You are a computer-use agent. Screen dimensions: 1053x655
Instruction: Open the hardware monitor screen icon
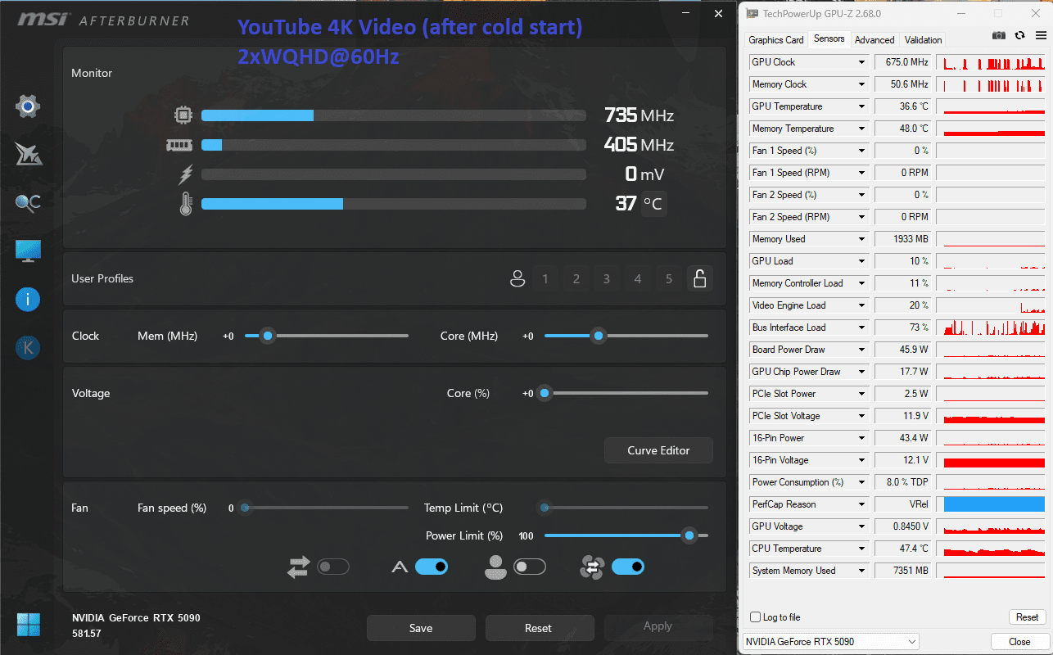pos(28,251)
